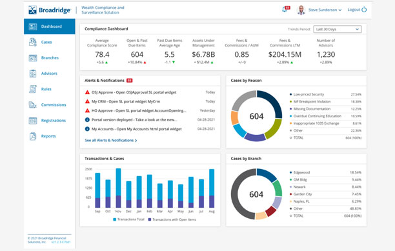
Task: Open the Advisors sidebar icon
Action: coord(33,74)
